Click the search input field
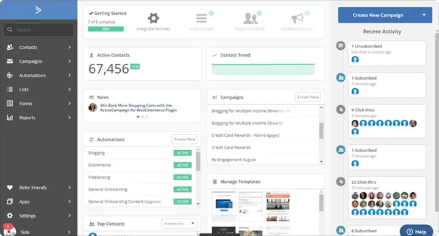The image size is (439, 236). pyautogui.click(x=38, y=30)
